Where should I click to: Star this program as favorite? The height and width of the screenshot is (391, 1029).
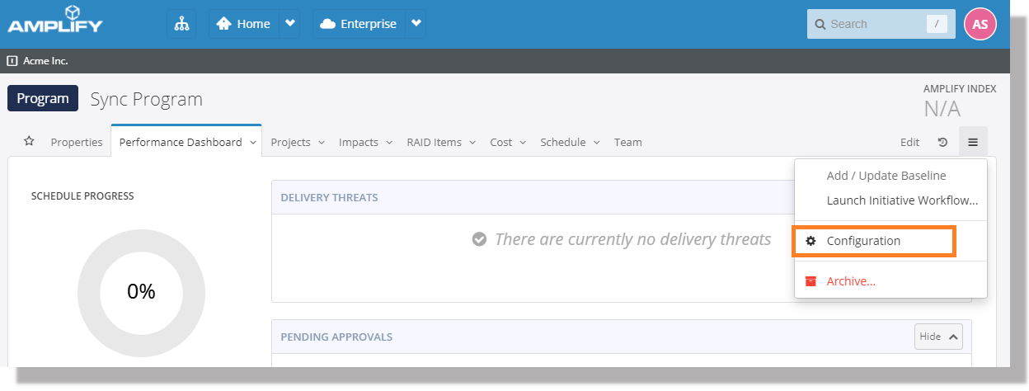point(29,142)
